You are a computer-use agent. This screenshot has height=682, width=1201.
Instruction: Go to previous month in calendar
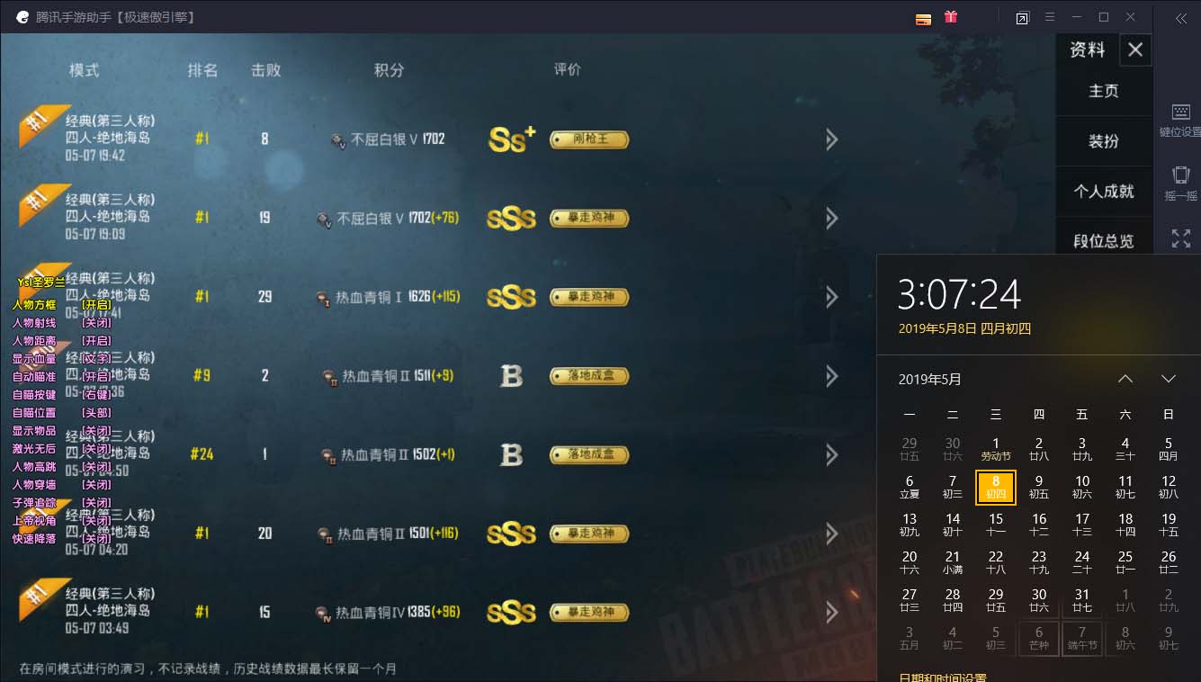point(1125,379)
